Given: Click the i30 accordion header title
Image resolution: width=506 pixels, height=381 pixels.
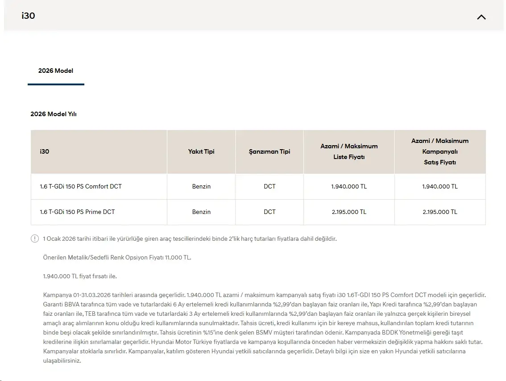Looking at the screenshot, I should click(29, 16).
